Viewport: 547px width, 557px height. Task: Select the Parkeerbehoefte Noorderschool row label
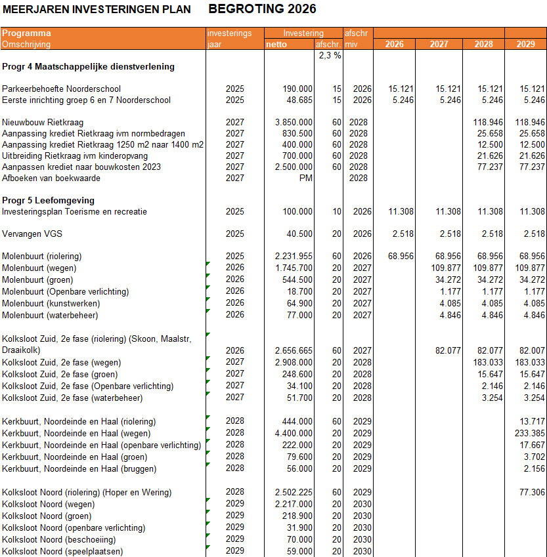(x=61, y=89)
